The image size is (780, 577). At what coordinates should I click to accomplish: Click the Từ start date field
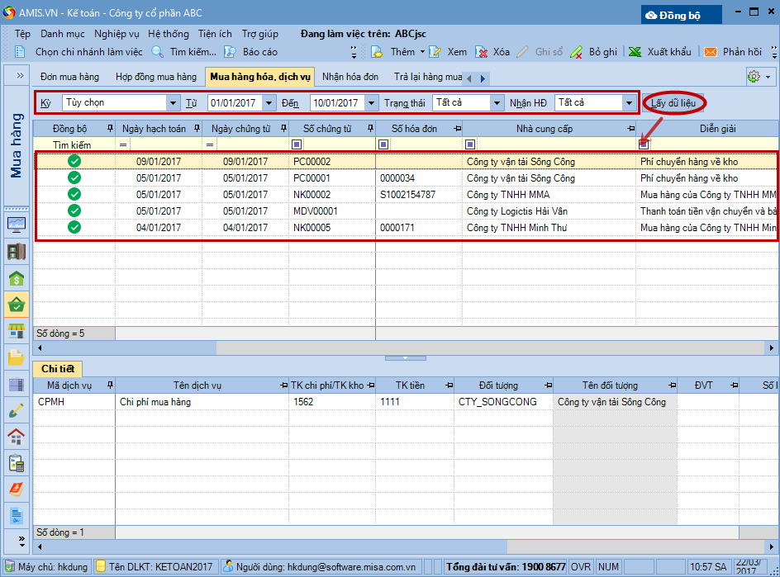(x=234, y=103)
